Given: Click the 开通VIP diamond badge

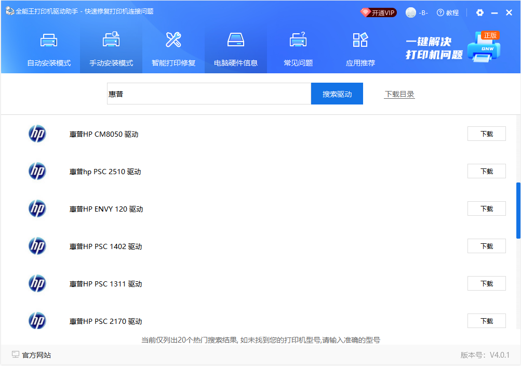Looking at the screenshot, I should click(x=379, y=12).
